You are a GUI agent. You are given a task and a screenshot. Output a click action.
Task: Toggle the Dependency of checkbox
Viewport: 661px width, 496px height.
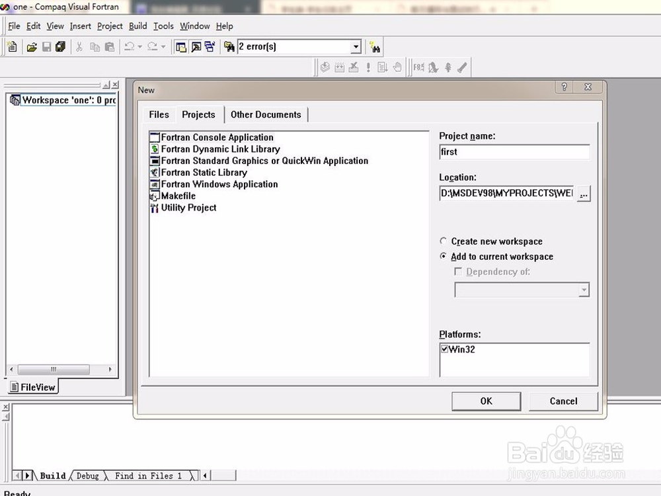458,271
